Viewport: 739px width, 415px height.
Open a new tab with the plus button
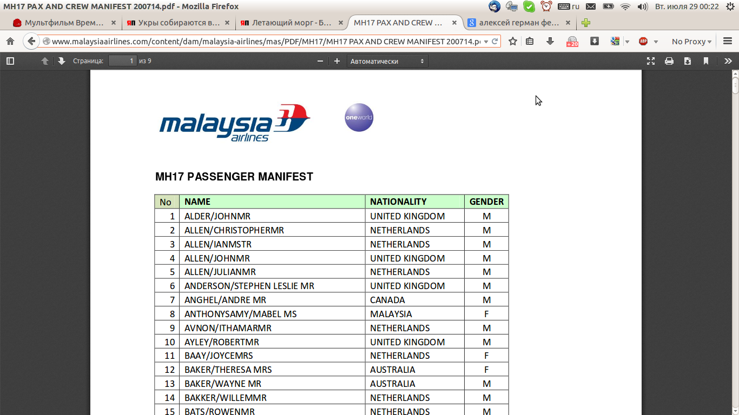coord(585,23)
